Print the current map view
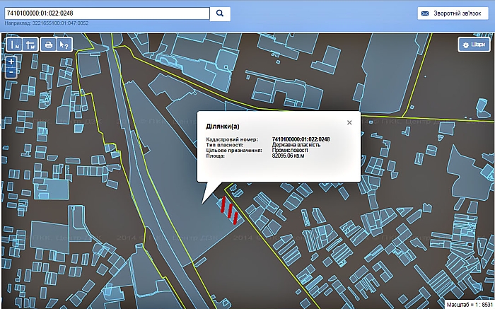495x309 pixels. point(49,45)
